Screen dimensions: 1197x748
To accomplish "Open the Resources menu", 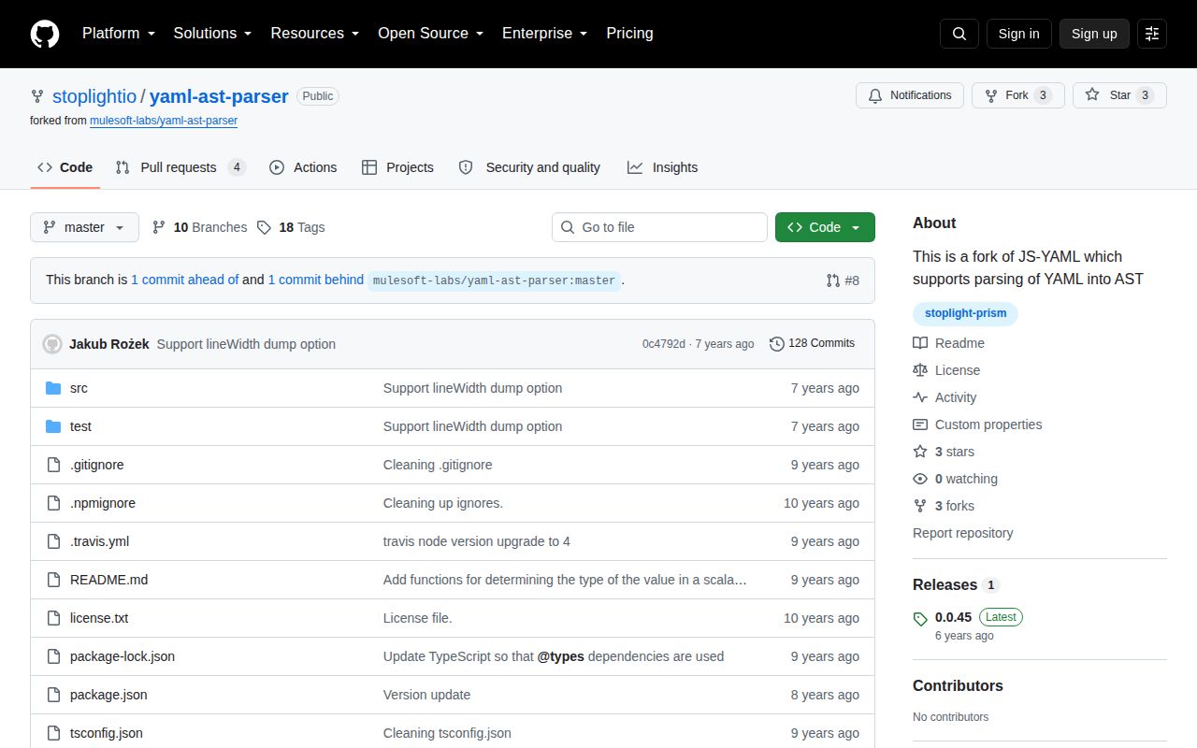I will tap(315, 34).
